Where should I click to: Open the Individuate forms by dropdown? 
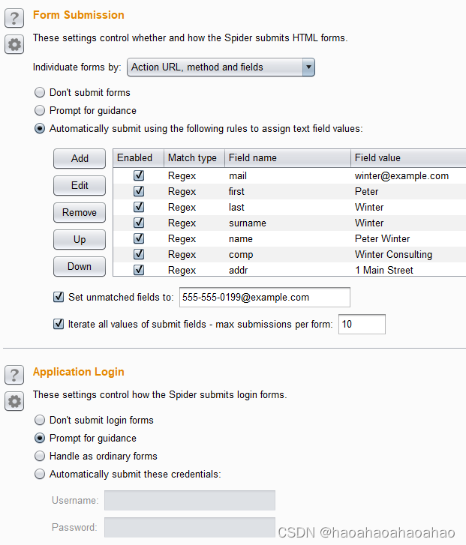(x=221, y=67)
